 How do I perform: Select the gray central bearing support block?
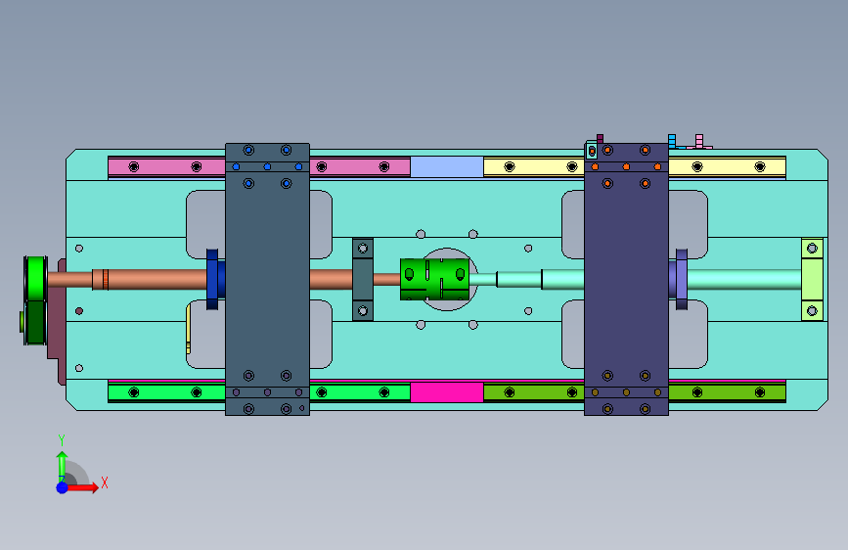click(x=363, y=279)
